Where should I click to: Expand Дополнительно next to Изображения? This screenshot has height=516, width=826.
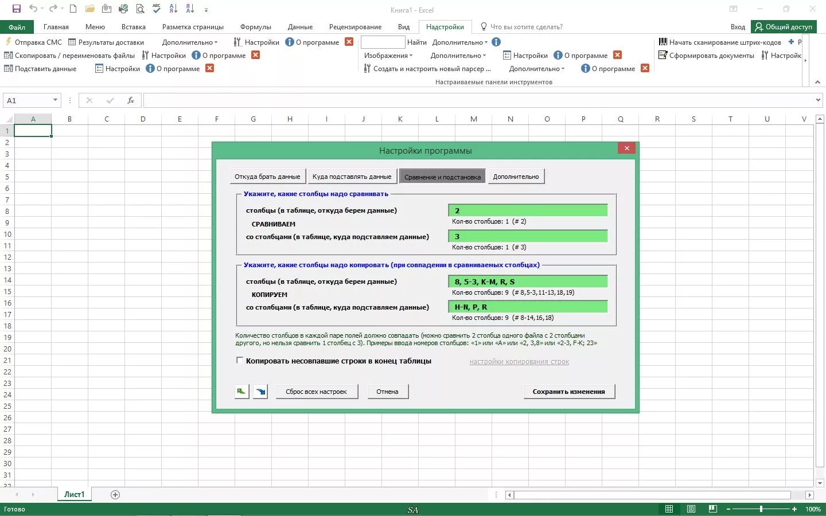tap(458, 55)
